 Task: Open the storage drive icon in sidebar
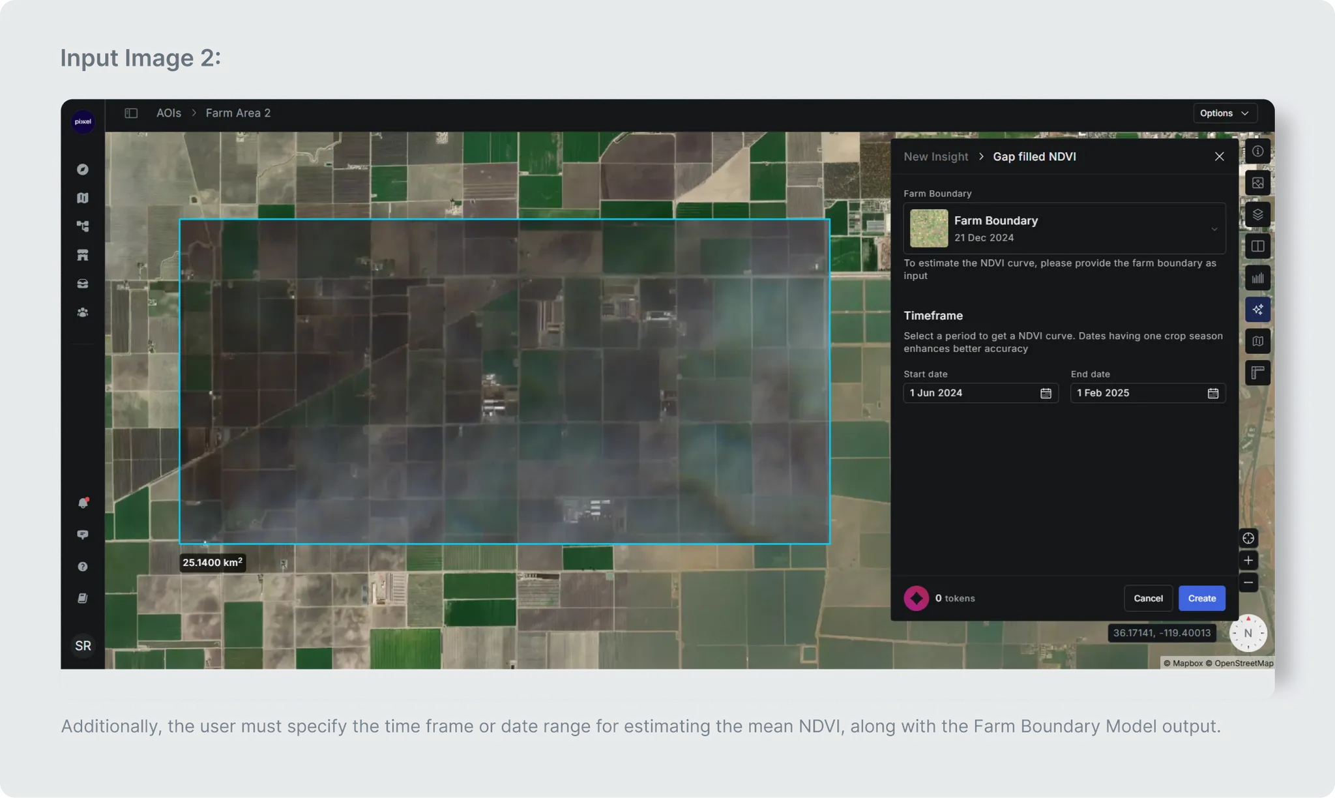pyautogui.click(x=83, y=284)
